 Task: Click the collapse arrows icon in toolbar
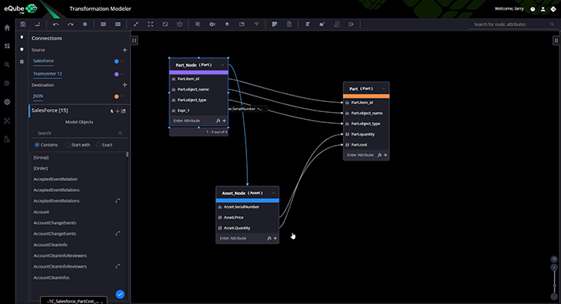pos(136,24)
